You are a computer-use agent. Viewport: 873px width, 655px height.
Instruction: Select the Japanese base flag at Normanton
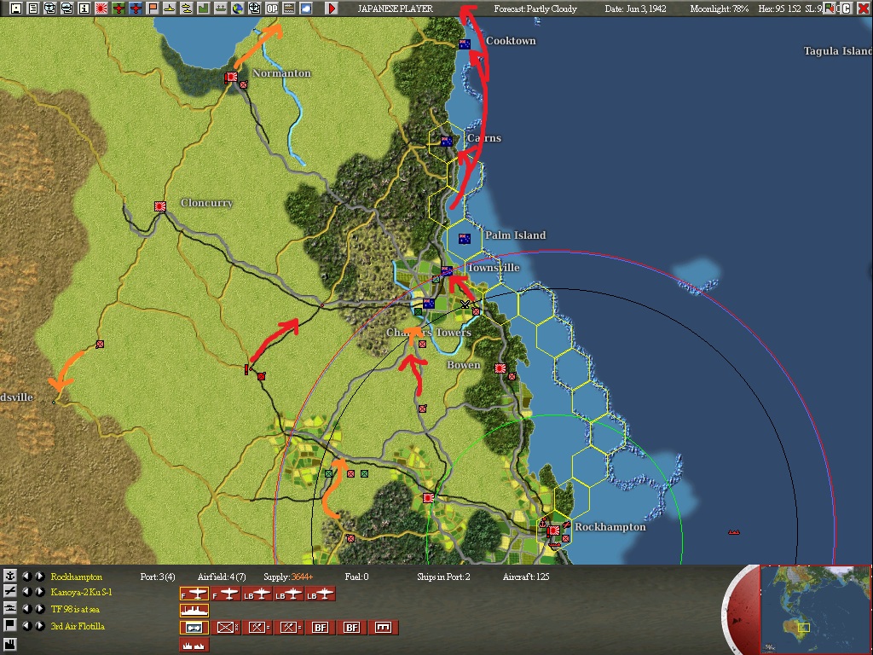coord(232,77)
